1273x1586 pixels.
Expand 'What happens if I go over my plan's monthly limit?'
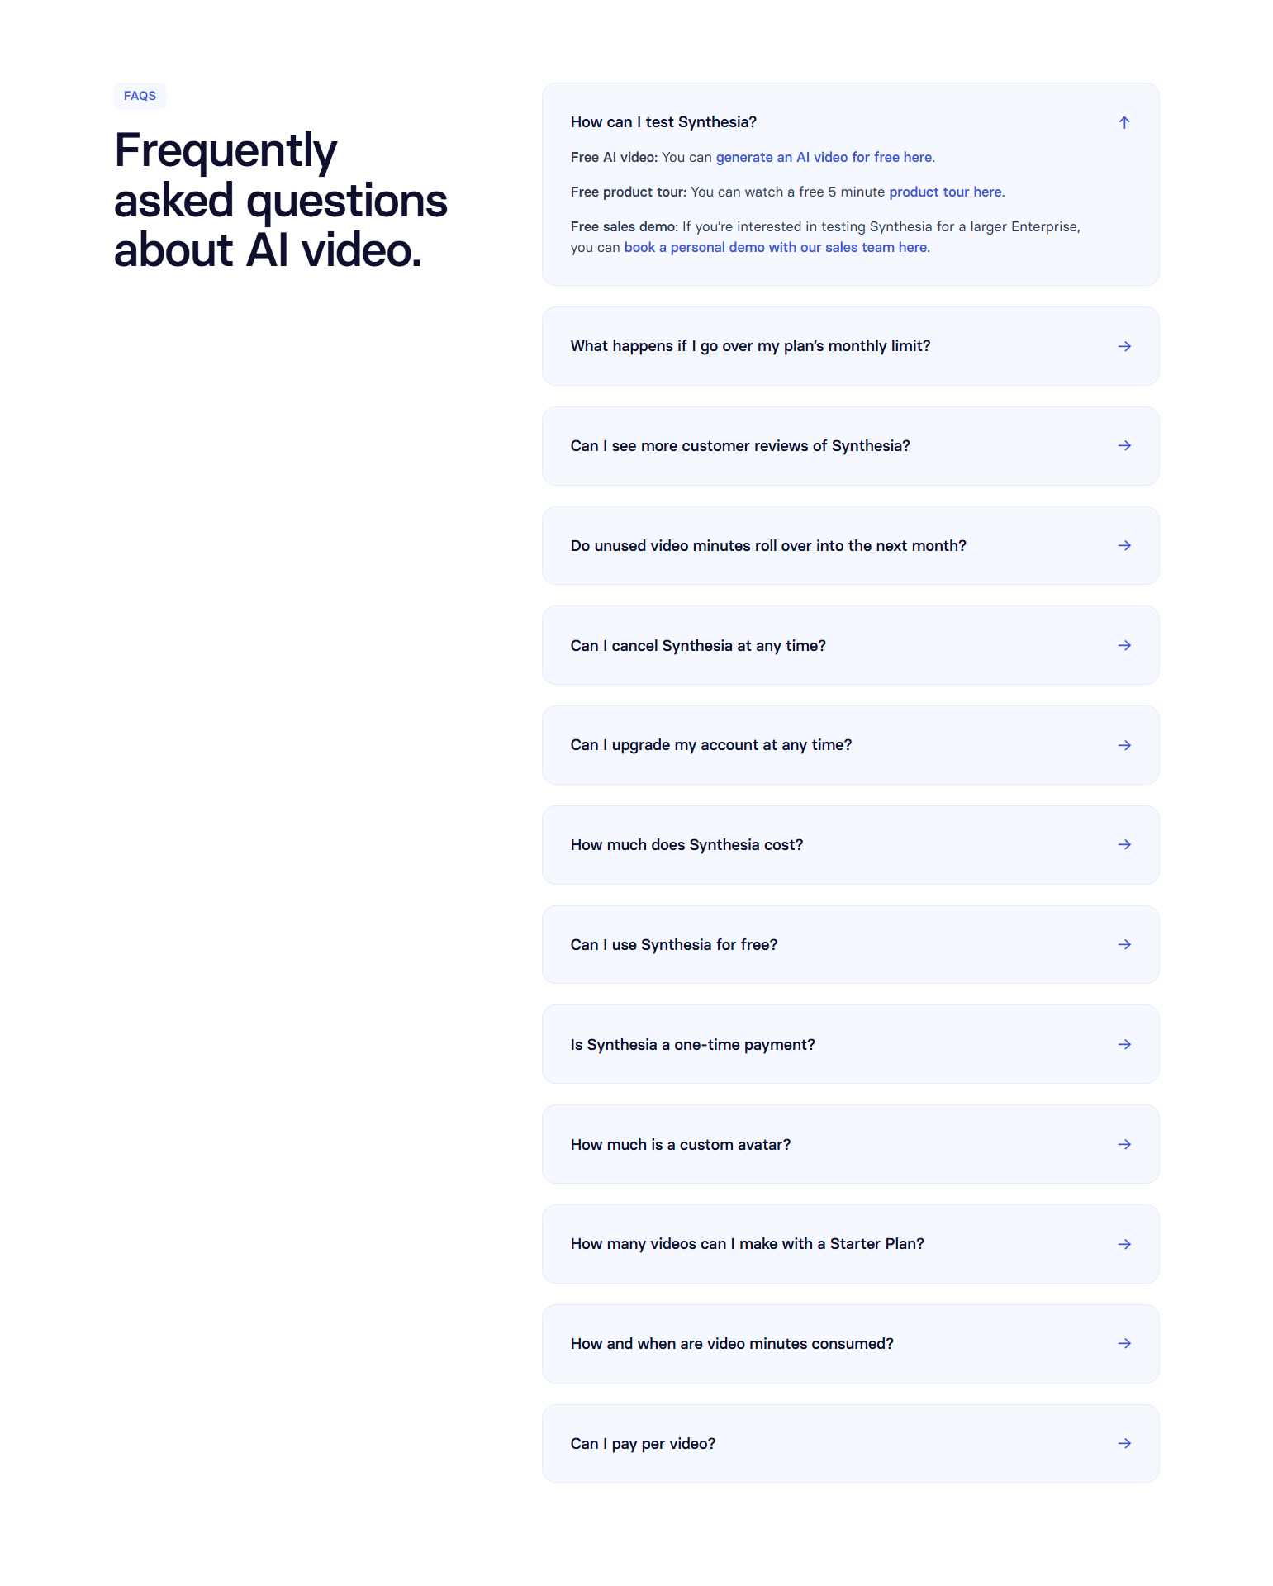click(850, 346)
